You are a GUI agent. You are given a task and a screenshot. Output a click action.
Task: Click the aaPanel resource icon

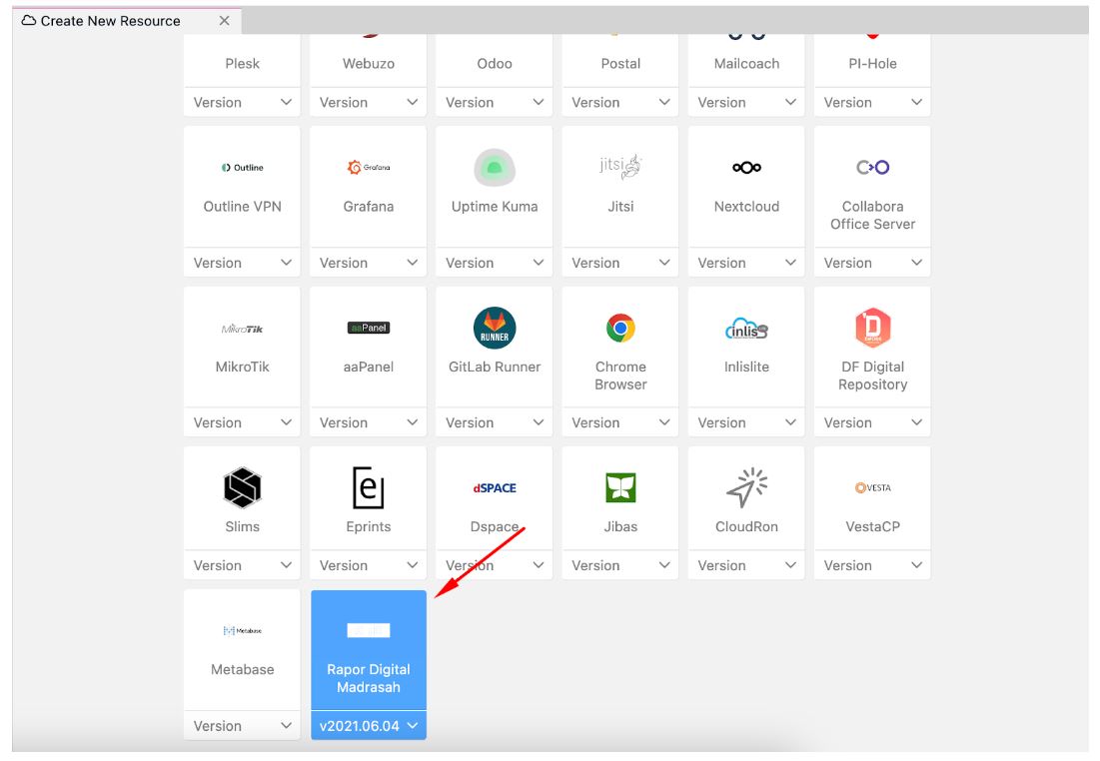click(368, 325)
